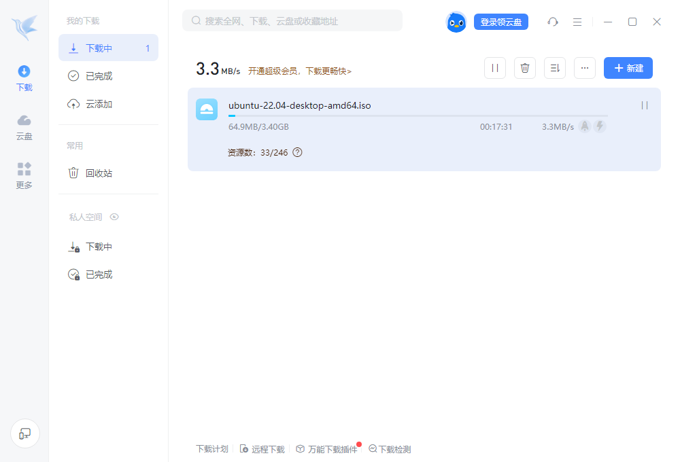Toggle private space visibility eye icon
Viewport: 680px width, 462px height.
coord(114,217)
